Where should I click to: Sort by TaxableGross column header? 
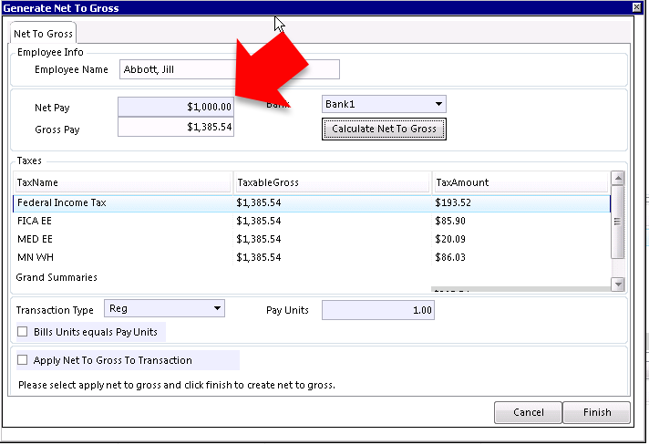[331, 182]
